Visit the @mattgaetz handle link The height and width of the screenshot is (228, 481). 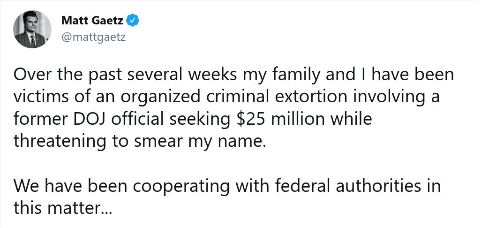94,37
